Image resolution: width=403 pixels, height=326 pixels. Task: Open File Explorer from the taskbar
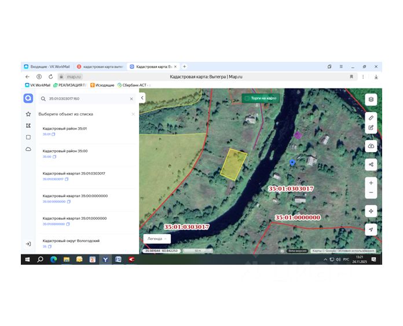click(67, 260)
